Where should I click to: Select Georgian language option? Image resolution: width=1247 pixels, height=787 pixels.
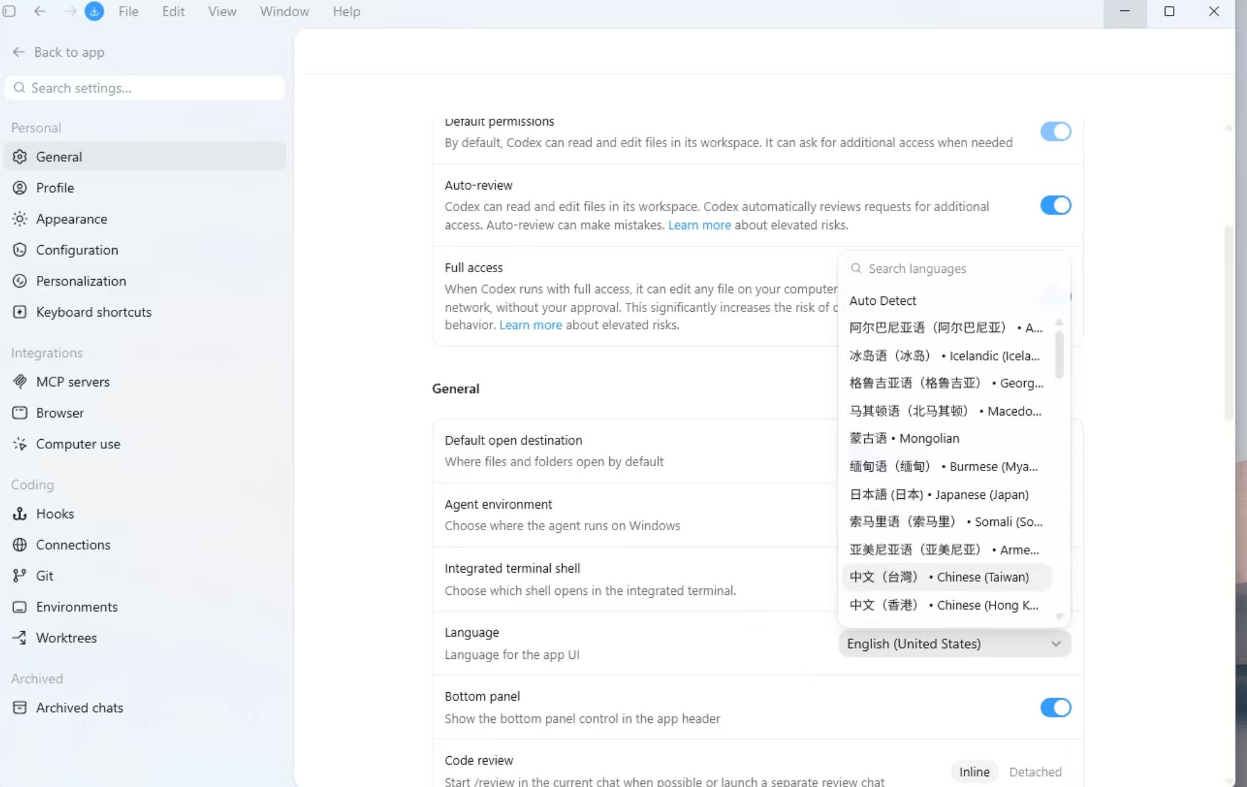click(x=946, y=383)
